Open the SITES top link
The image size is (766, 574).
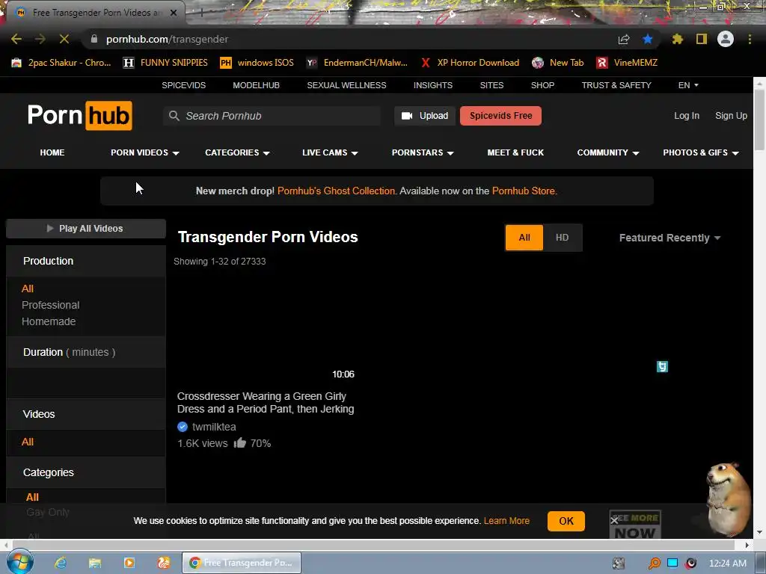point(491,85)
